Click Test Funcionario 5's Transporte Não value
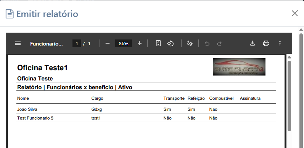Image resolution: width=304 pixels, height=148 pixels. 167,118
